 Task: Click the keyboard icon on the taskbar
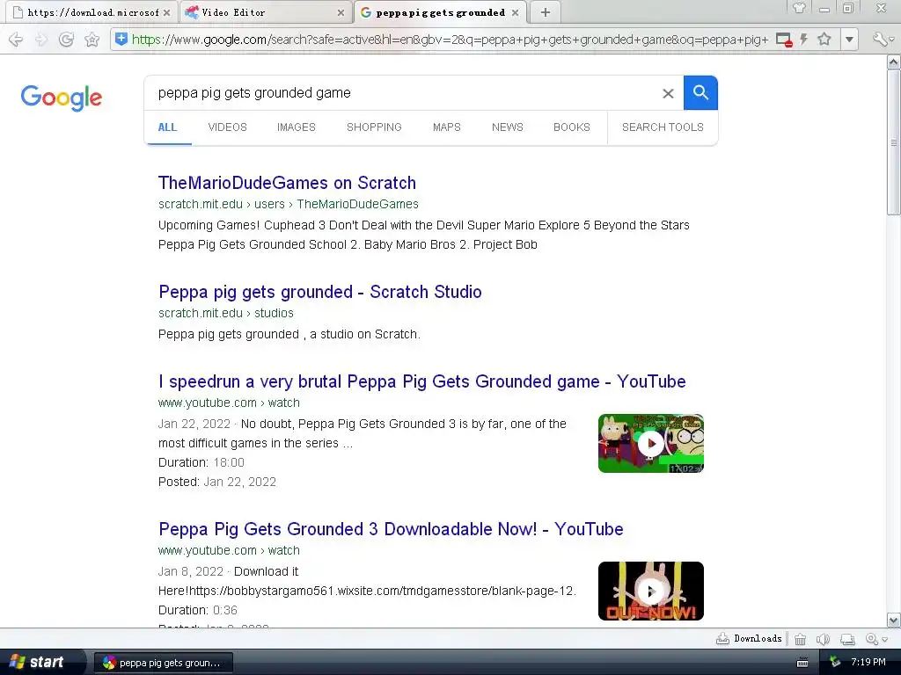(x=802, y=663)
